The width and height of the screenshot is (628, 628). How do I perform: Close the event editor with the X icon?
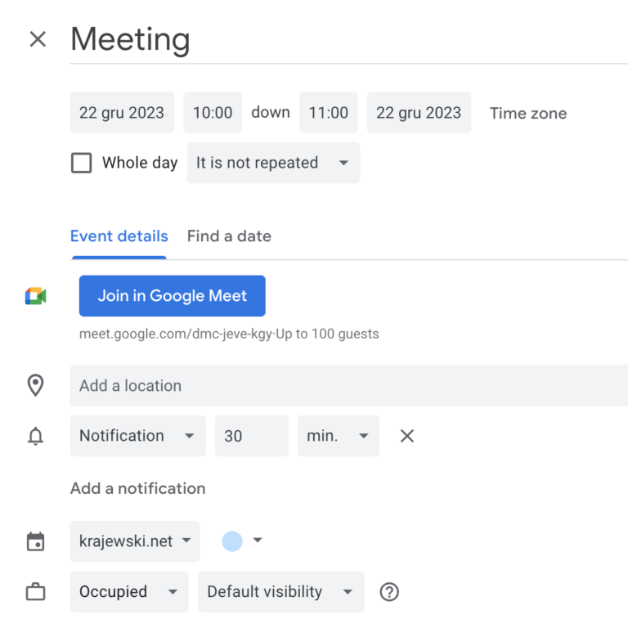coord(38,39)
